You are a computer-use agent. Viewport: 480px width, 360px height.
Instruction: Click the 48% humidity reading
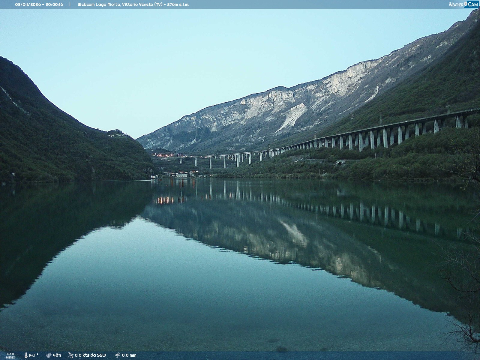(x=57, y=355)
